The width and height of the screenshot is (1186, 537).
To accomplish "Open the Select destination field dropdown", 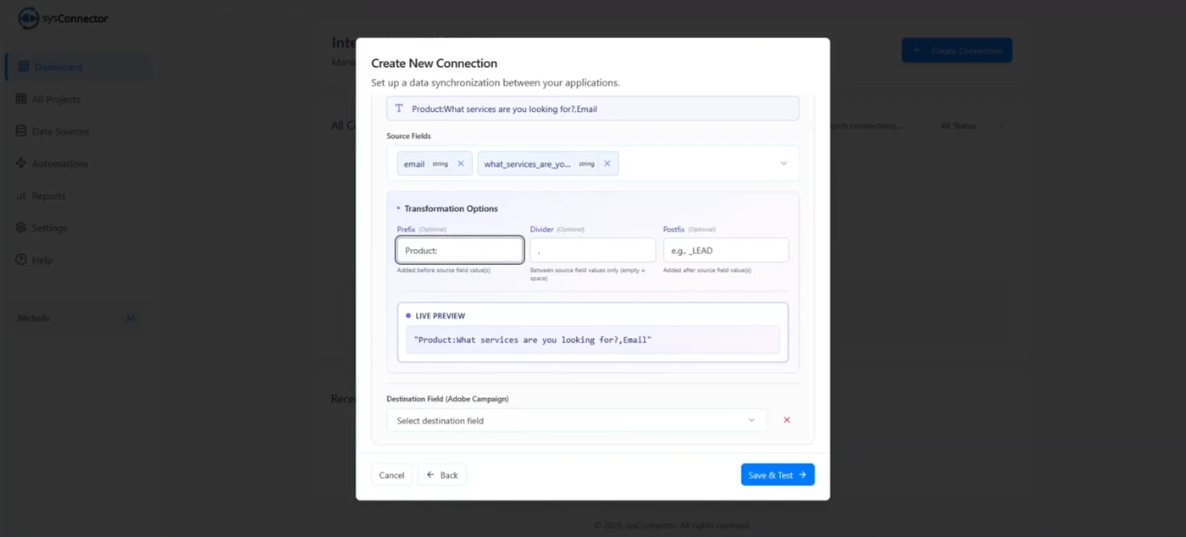I will pos(576,420).
